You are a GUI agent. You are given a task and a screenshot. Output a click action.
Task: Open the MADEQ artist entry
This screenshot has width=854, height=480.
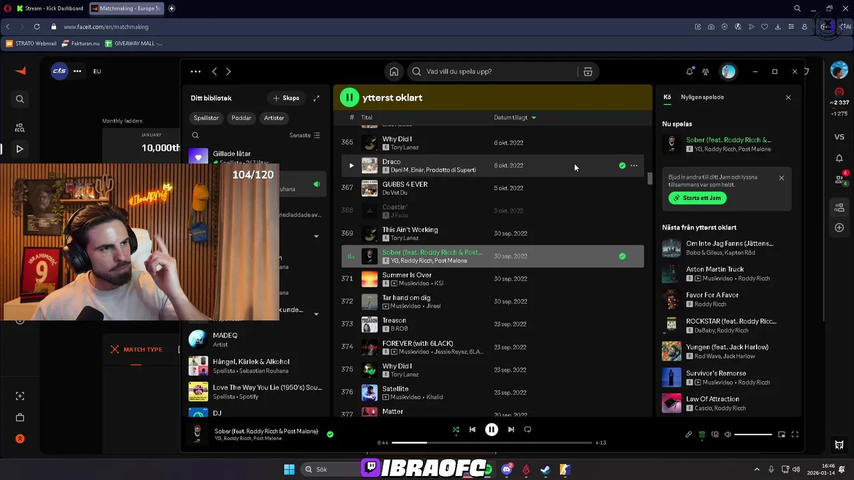[257, 339]
